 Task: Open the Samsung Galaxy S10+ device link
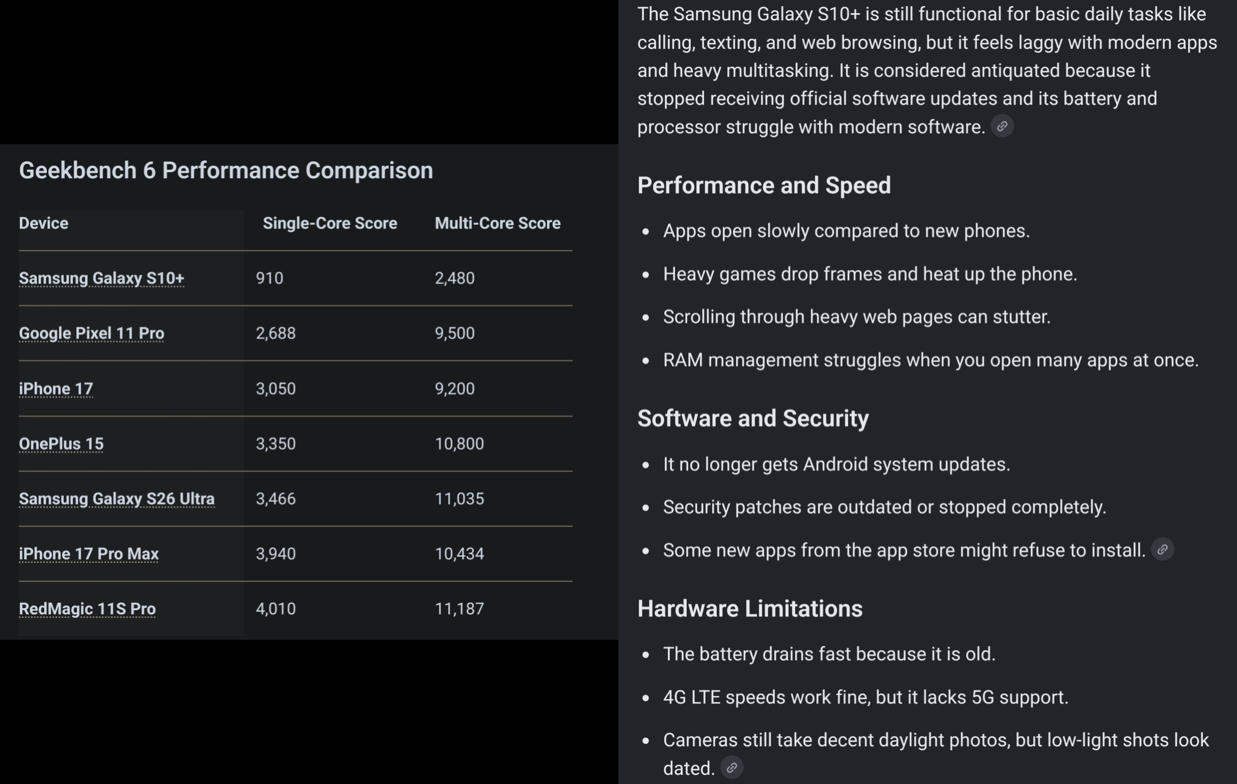[101, 278]
